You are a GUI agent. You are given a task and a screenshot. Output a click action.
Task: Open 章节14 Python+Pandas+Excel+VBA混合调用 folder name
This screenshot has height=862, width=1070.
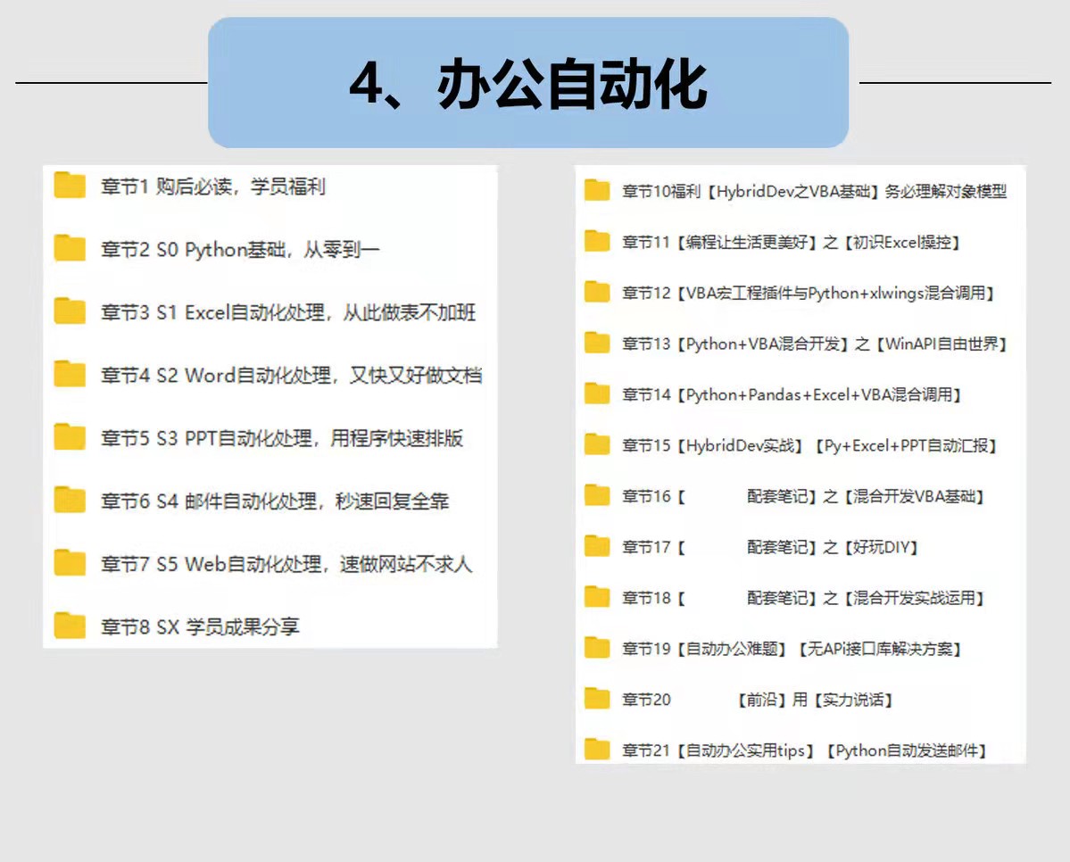[792, 394]
